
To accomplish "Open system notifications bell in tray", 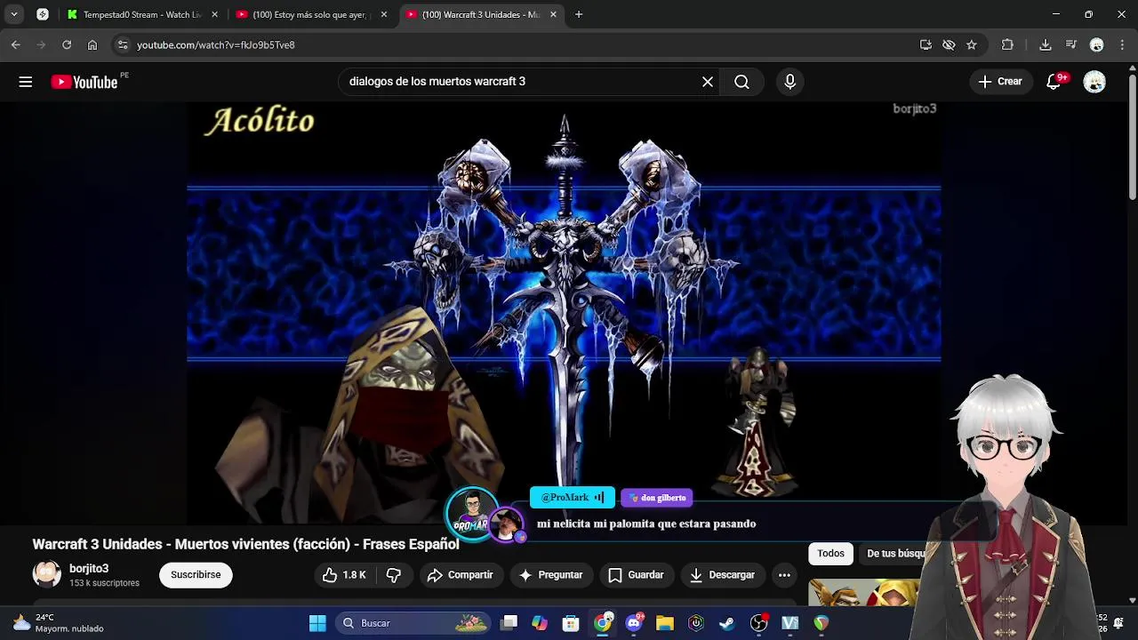I will (x=1118, y=623).
